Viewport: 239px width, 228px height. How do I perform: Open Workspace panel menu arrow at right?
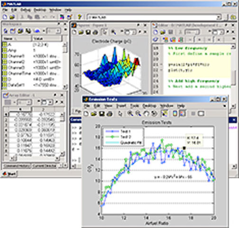(65, 30)
